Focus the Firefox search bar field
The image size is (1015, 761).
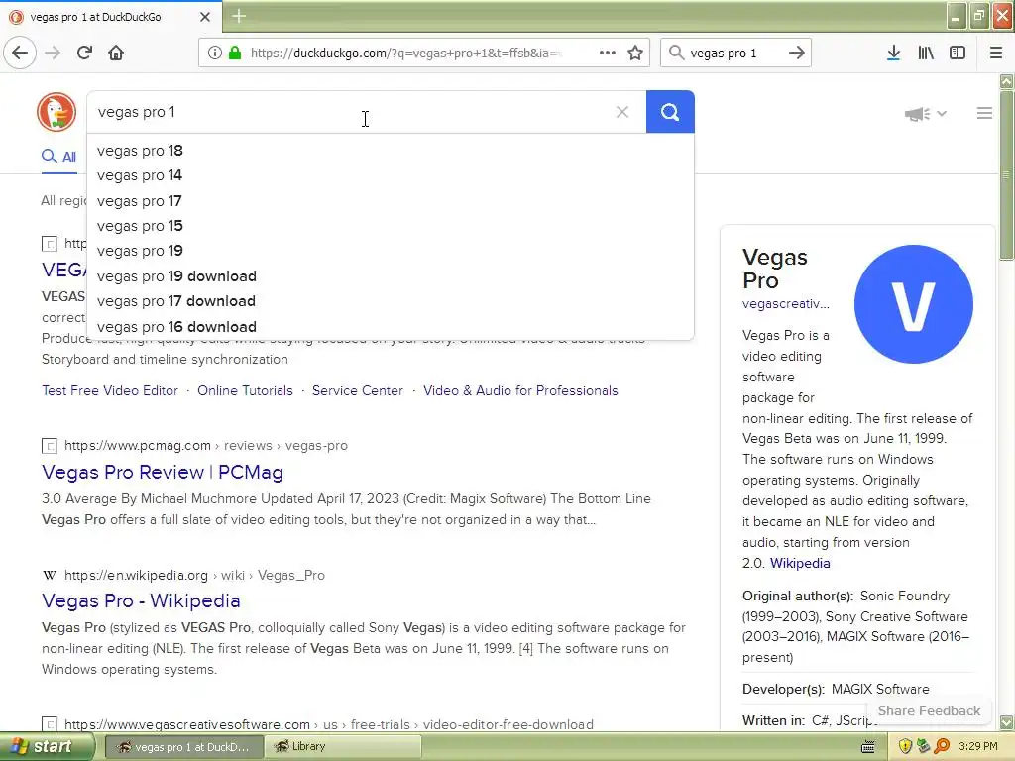pos(734,53)
